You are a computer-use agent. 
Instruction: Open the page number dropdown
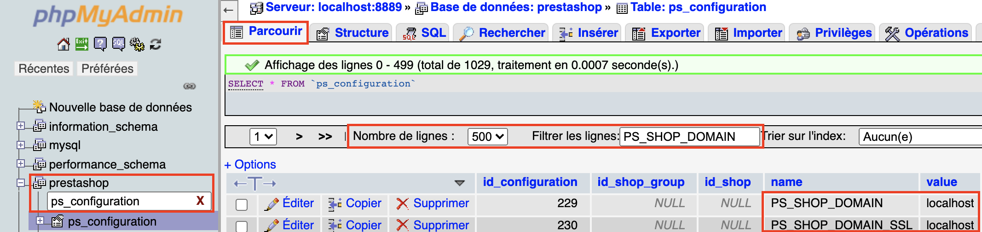point(263,136)
